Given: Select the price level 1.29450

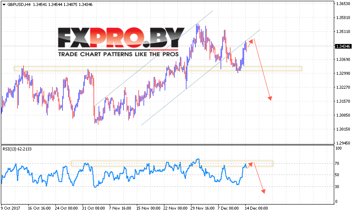Looking at the screenshot, I should click(343, 143).
